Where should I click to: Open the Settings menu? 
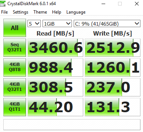(21, 12)
